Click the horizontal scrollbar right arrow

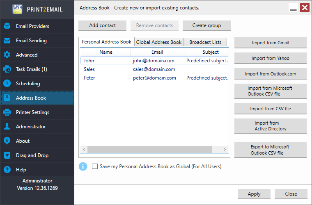pos(225,149)
